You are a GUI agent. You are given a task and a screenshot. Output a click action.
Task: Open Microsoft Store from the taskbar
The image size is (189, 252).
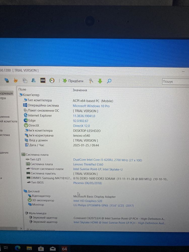(x=41, y=249)
